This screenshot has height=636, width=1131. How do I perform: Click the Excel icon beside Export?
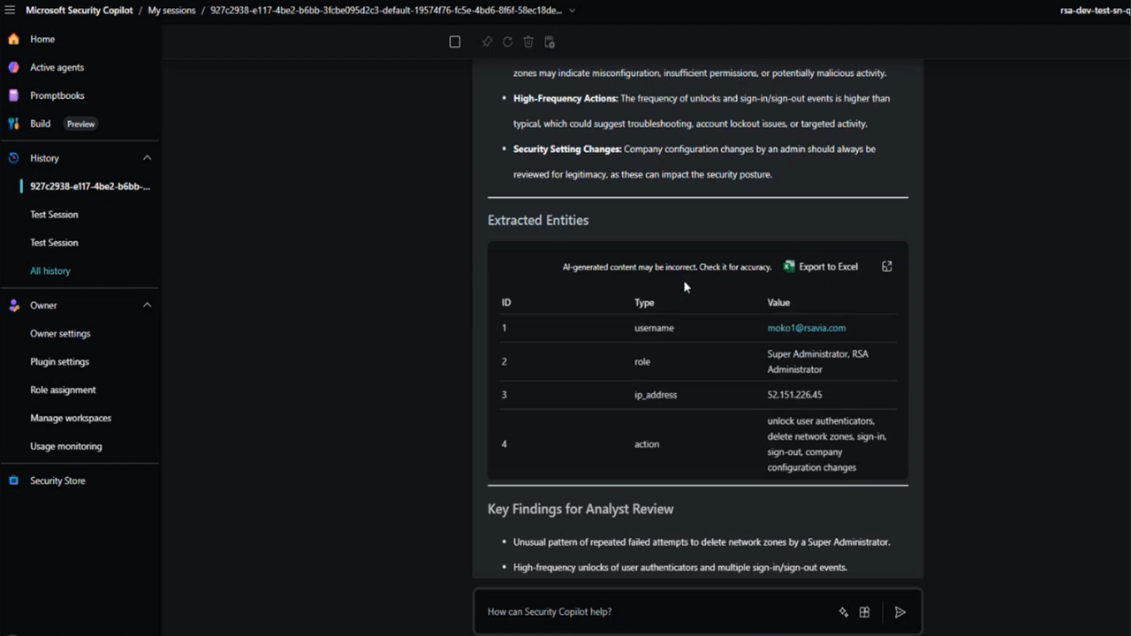click(789, 266)
